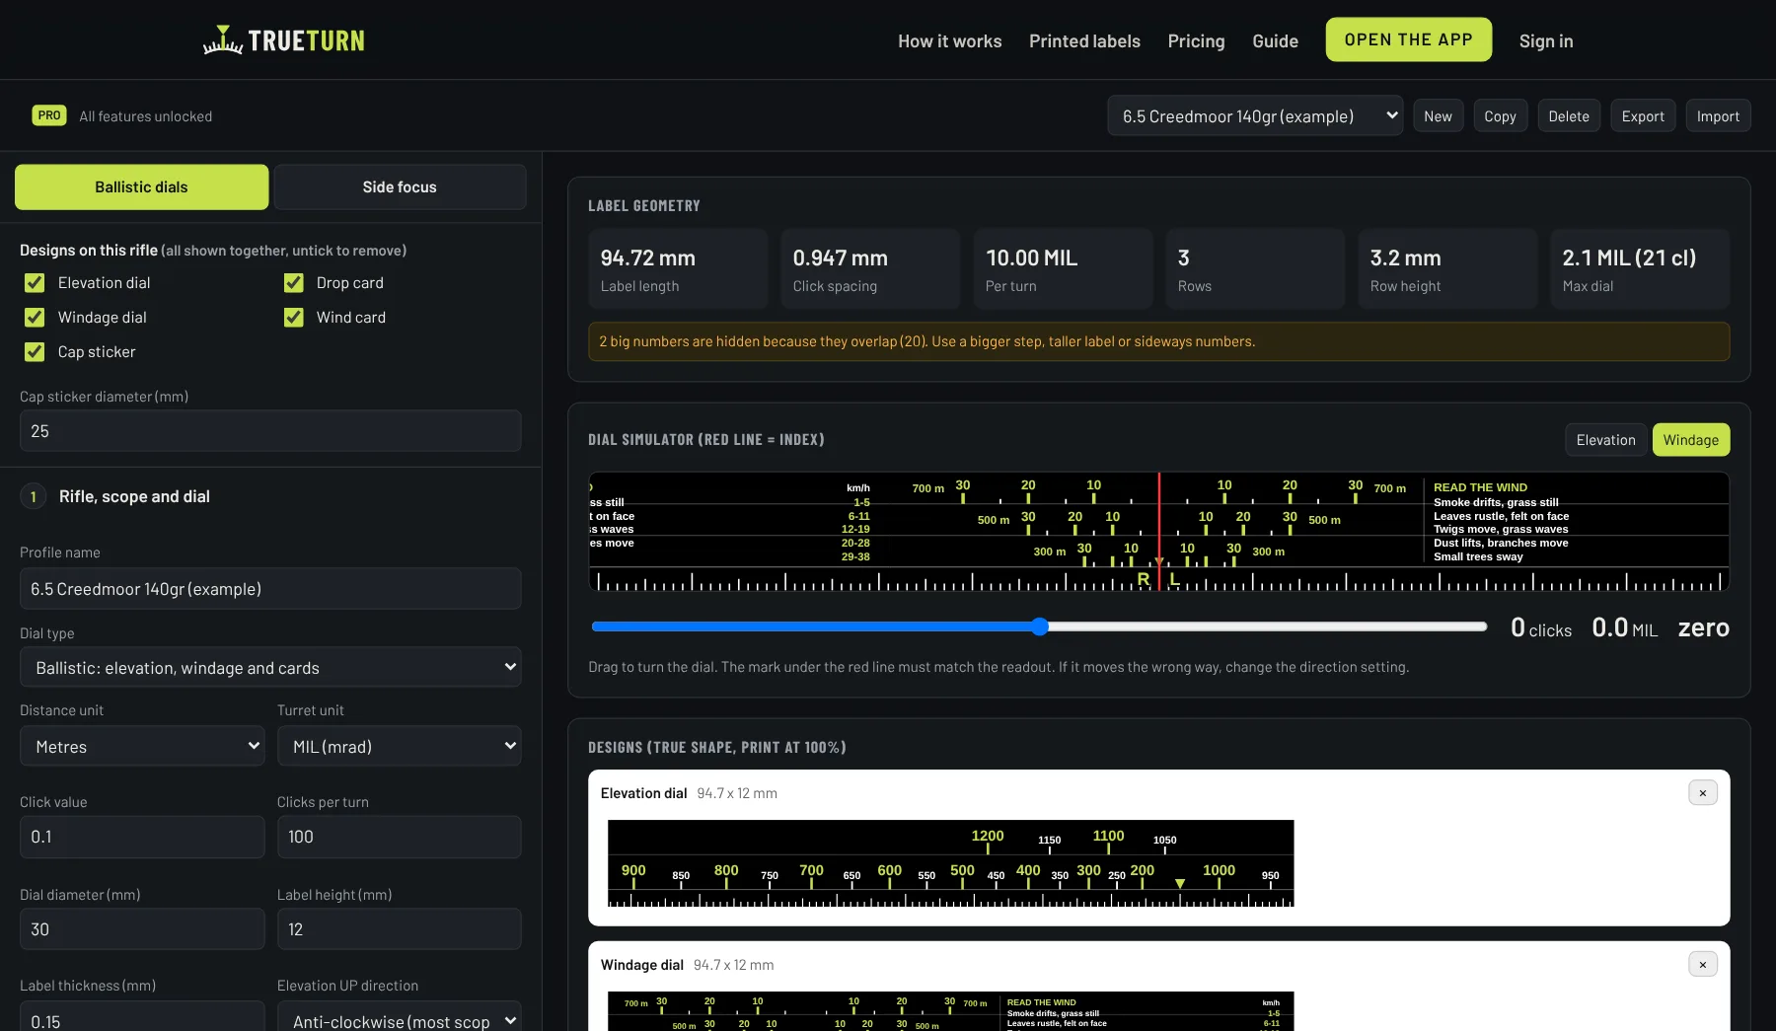Click the TrueTurn logo

click(x=284, y=40)
